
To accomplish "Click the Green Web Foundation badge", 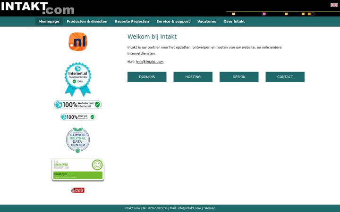I will [x=78, y=170].
